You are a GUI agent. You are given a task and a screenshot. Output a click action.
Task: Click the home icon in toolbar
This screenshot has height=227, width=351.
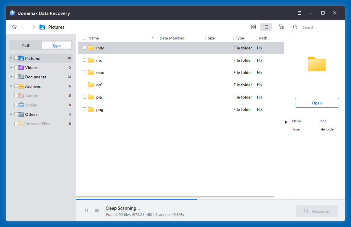14,27
